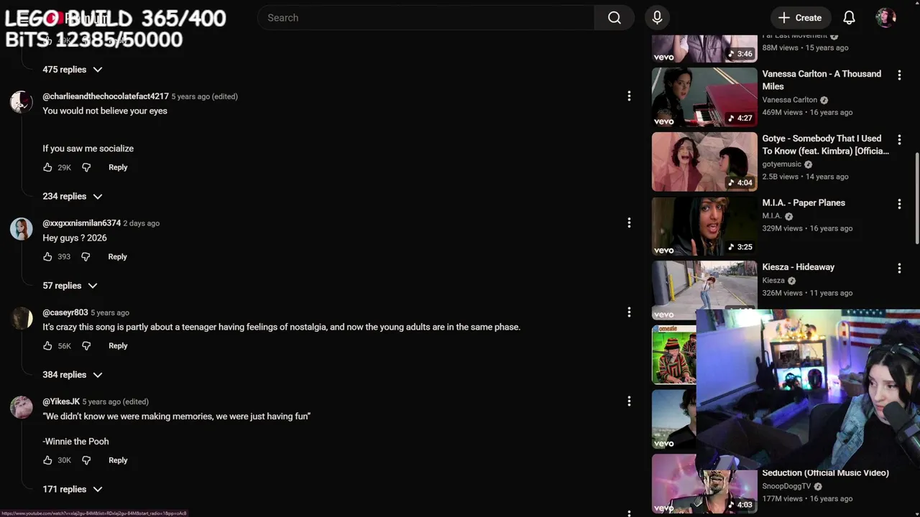
Task: Expand the 57 replies thread
Action: pos(69,286)
